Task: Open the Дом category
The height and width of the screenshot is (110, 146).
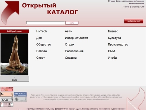Action: (x=39, y=38)
